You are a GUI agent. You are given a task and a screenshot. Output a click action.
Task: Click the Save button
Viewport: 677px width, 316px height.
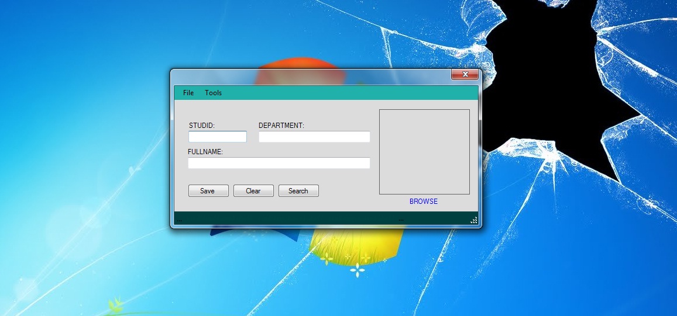coord(208,190)
